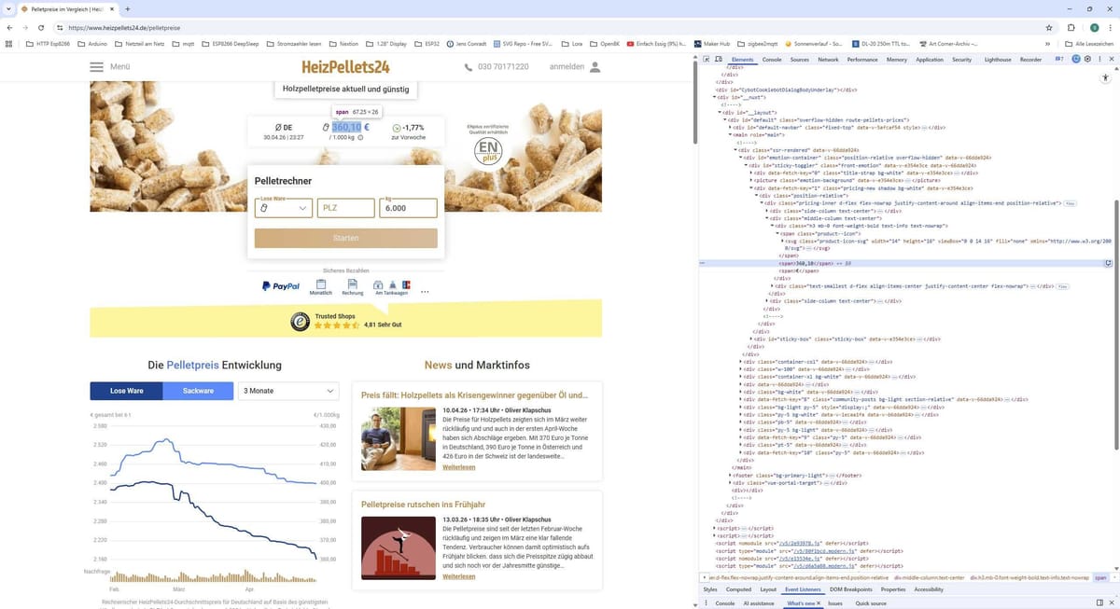Image resolution: width=1120 pixels, height=609 pixels.
Task: Click the Trusted Shops seal icon
Action: tap(300, 321)
